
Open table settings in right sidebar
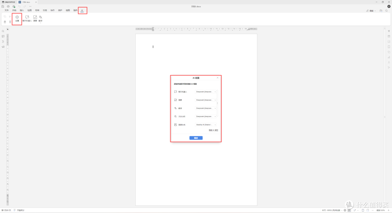tap(389, 37)
